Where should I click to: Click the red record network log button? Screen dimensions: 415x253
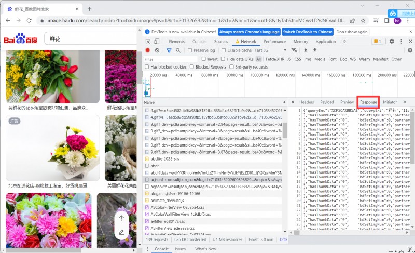(148, 50)
